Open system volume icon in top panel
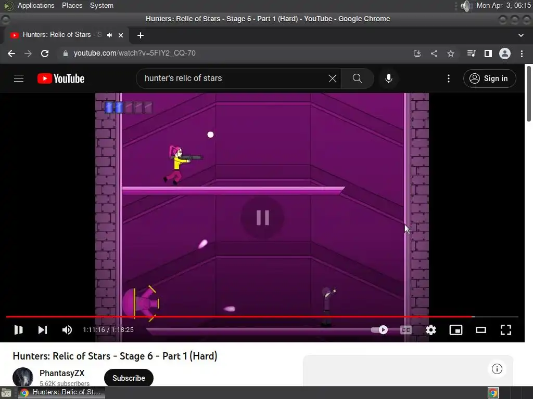This screenshot has height=399, width=533. click(466, 6)
